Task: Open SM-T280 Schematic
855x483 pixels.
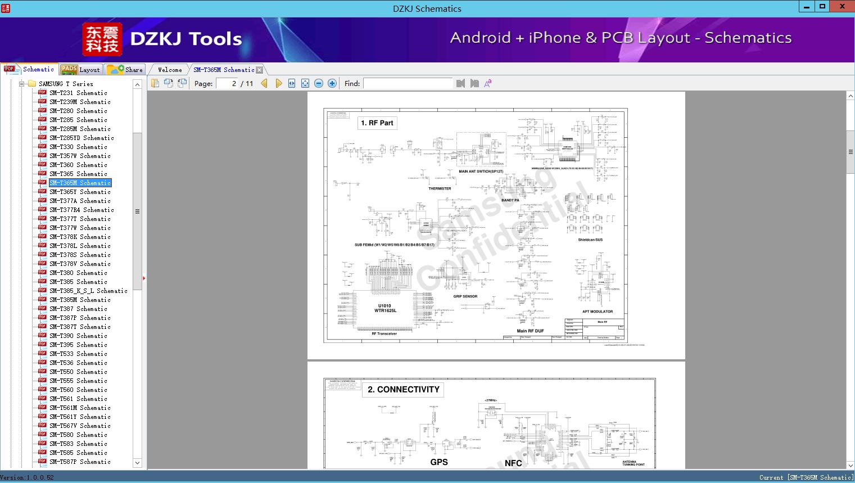Action: [79, 111]
